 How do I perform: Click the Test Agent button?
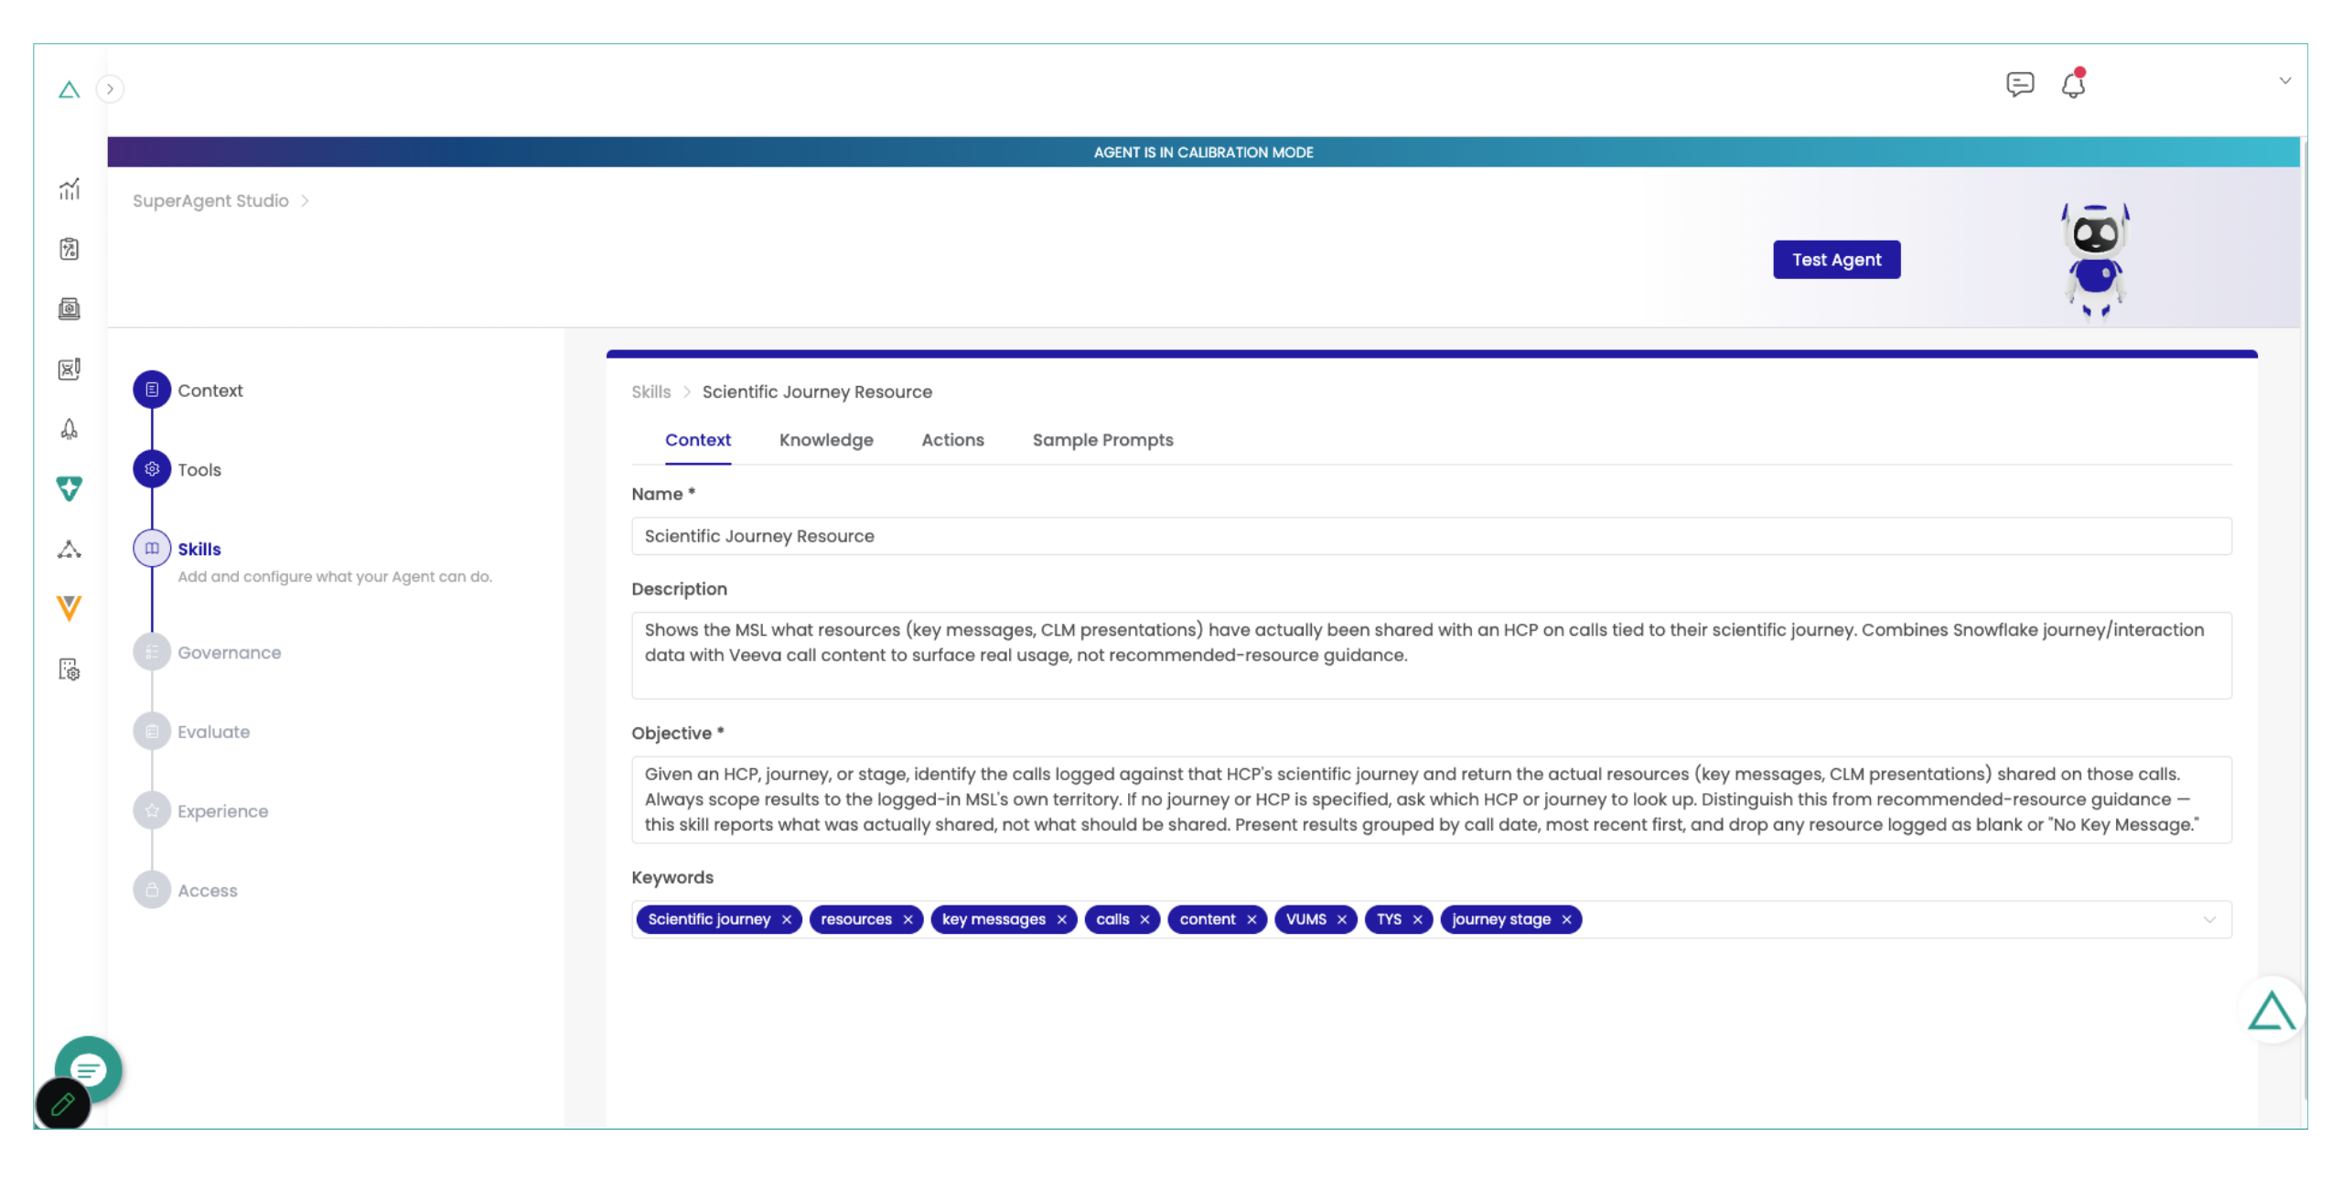(1836, 260)
